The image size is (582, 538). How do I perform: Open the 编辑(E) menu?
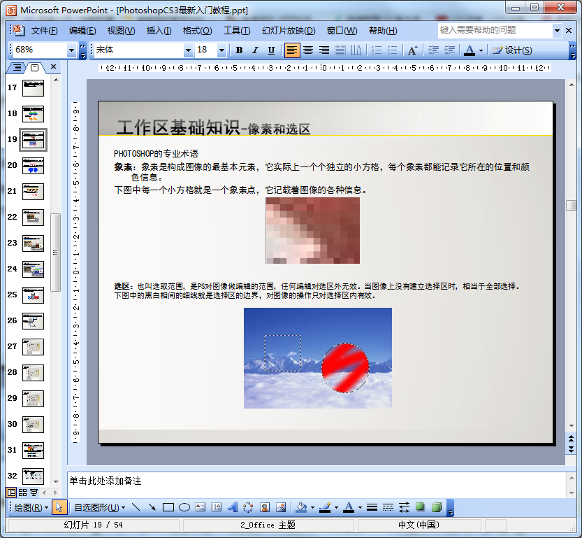82,31
